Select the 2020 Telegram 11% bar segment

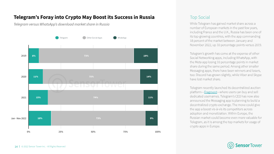pyautogui.click(x=36, y=76)
